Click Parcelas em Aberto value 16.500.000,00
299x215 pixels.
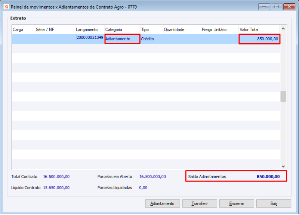tap(152, 177)
